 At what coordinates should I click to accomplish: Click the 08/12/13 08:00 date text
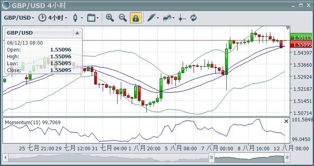(x=25, y=43)
